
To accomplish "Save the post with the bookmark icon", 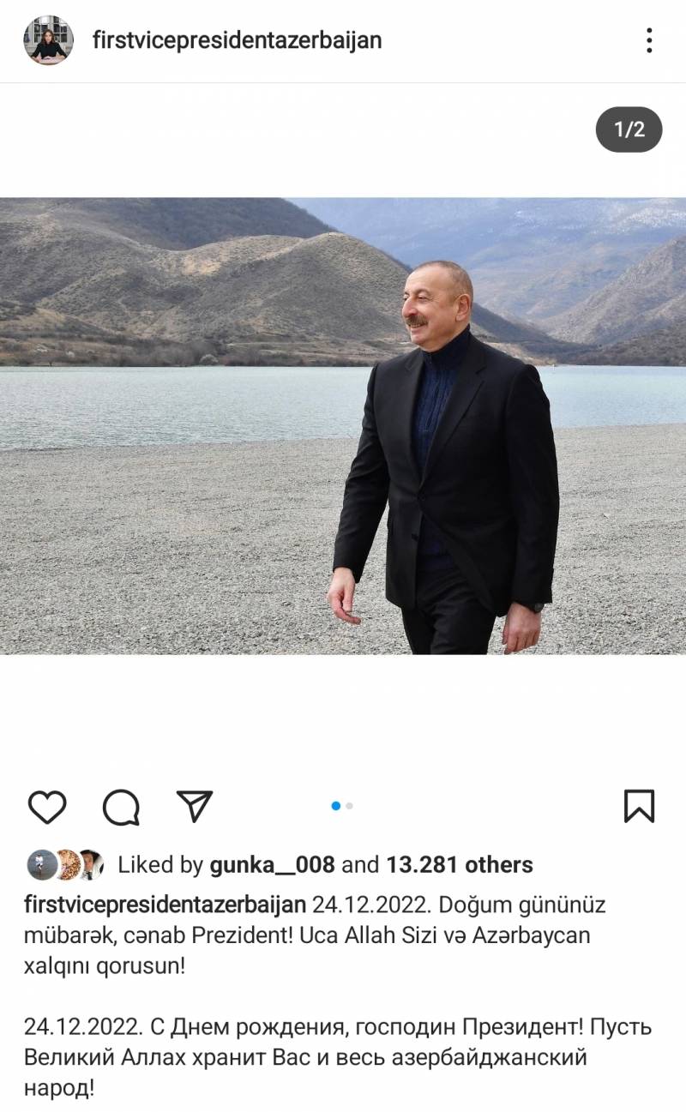I will pos(639,806).
